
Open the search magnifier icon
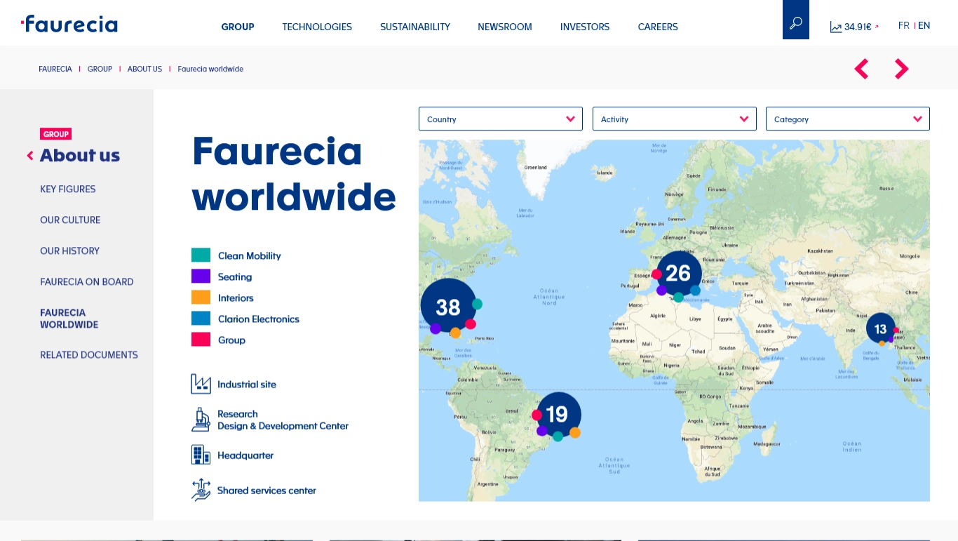(795, 23)
